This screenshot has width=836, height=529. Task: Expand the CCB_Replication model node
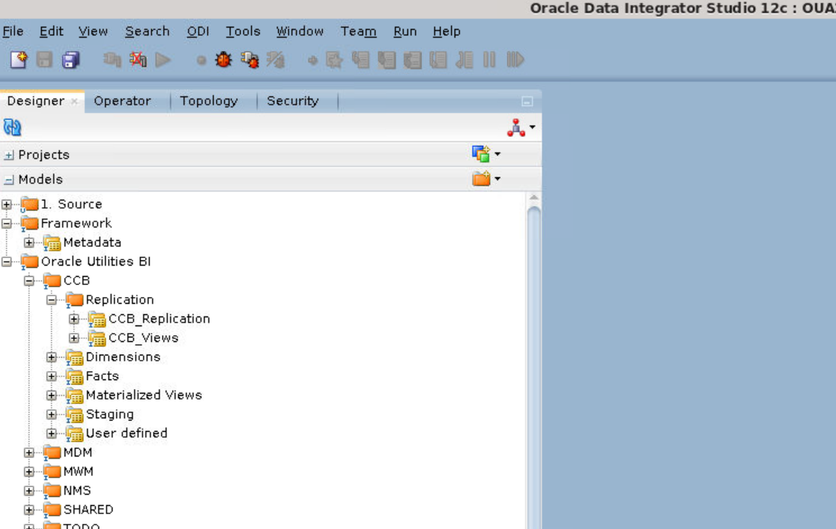tap(73, 319)
